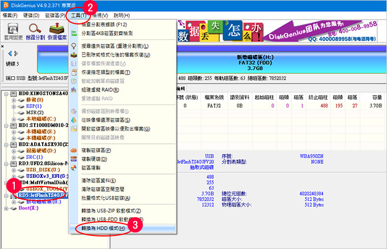Click the FAT32 cell in partition table
The width and height of the screenshot is (387, 249).
tap(214, 106)
